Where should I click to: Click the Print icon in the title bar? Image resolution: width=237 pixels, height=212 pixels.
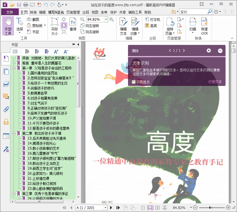[x=26, y=5]
